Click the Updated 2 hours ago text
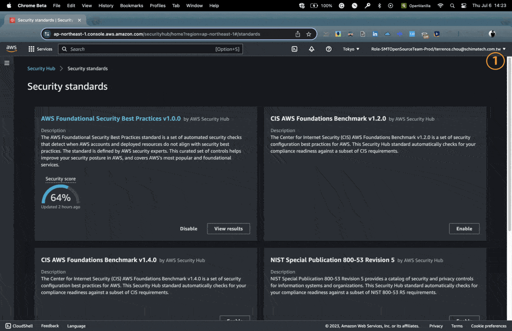This screenshot has height=331, width=512. click(61, 207)
